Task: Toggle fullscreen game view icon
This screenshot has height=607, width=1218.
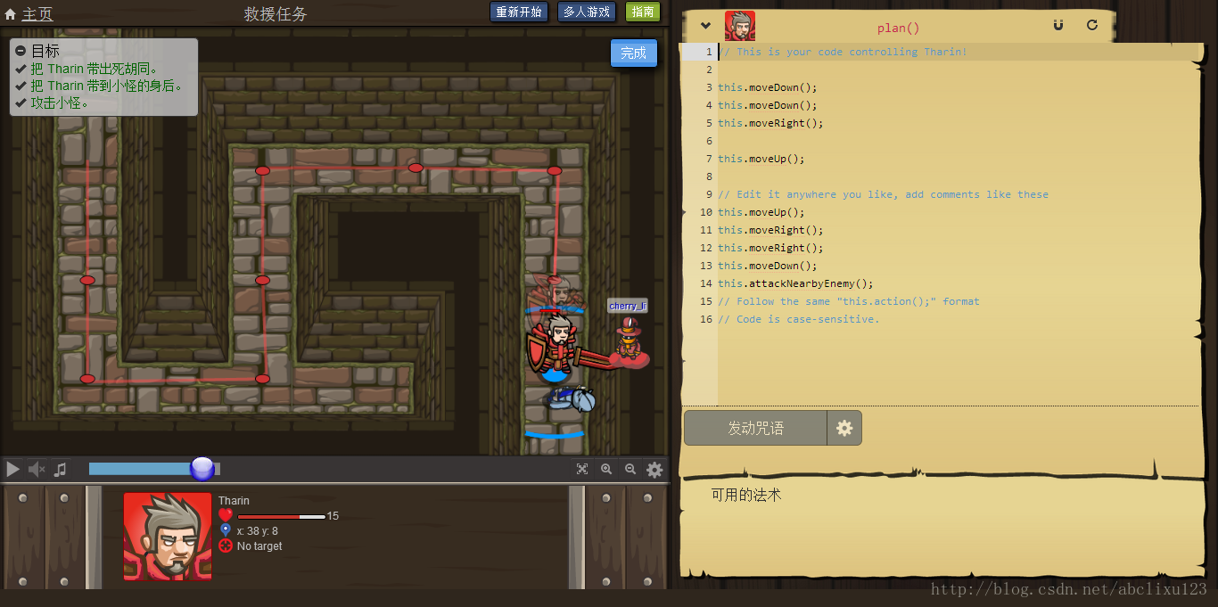Action: click(x=582, y=469)
